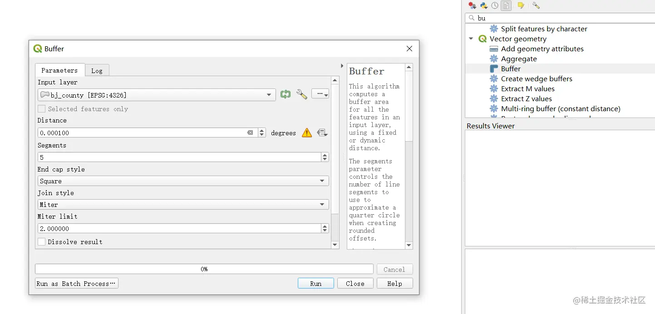The width and height of the screenshot is (655, 314).
Task: Select Split features by character algorithm
Action: click(544, 29)
